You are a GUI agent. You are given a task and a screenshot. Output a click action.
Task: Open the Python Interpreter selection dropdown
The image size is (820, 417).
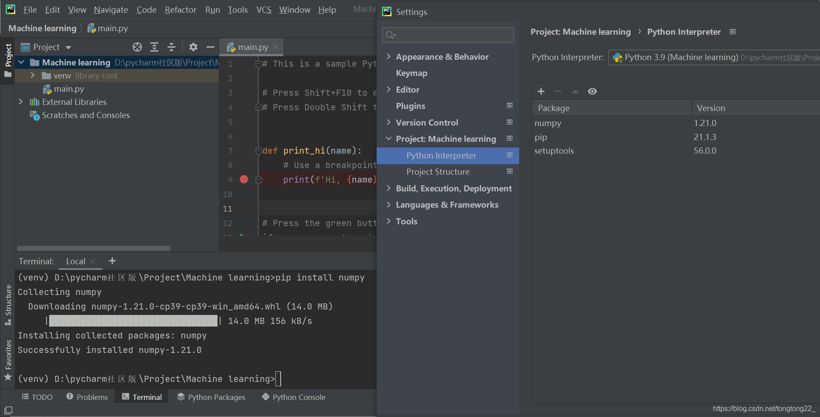tap(714, 58)
